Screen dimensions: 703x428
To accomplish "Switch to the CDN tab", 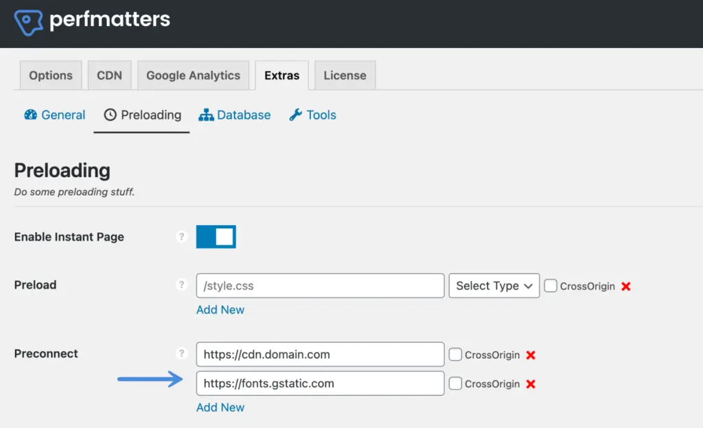I will [x=109, y=75].
